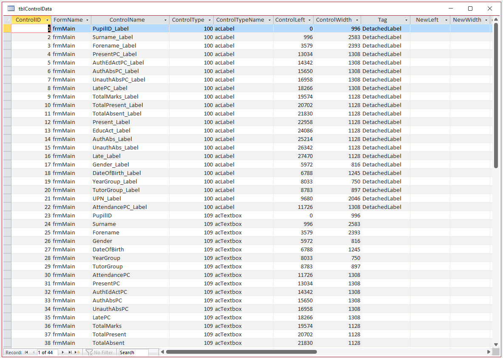The width and height of the screenshot is (503, 358).
Task: Open the NewWidth column filter dropdown
Action: tap(486, 20)
